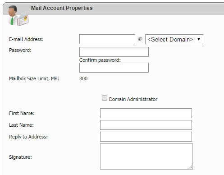The height and width of the screenshot is (175, 224).
Task: Click the Mail Account Properties title
Action: (x=62, y=8)
